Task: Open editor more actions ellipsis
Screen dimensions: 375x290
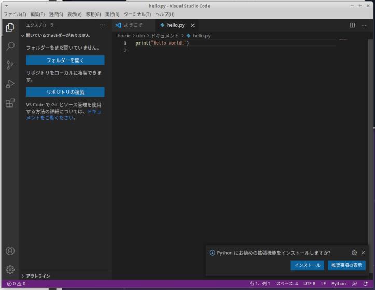Action: click(364, 25)
